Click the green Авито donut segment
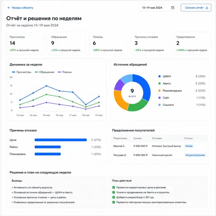 pos(137,106)
